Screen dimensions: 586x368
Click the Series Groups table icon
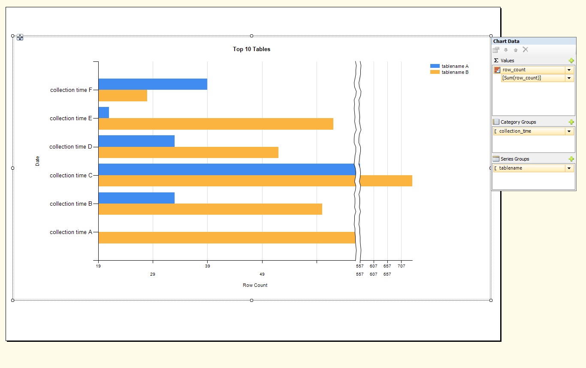496,158
